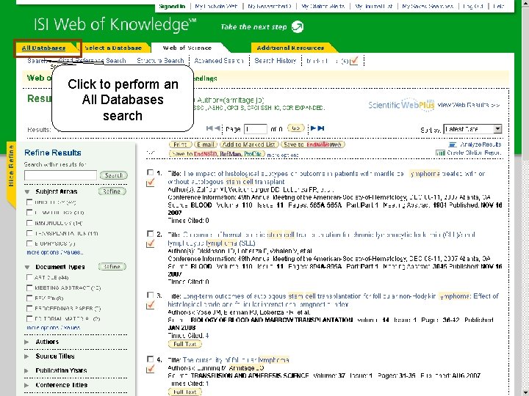Expand the Conference Titles refine section
The image size is (529, 396).
click(26, 385)
